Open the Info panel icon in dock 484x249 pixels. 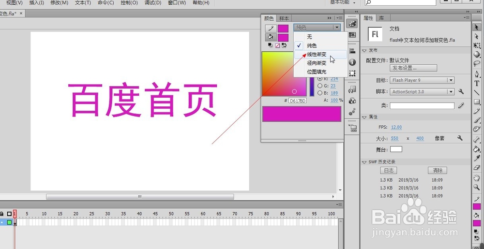point(352,62)
